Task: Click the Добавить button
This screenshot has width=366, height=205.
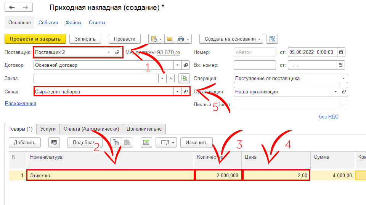Action: click(24, 142)
